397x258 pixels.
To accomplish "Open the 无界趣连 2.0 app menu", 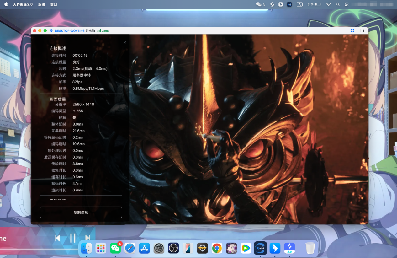I will click(23, 4).
